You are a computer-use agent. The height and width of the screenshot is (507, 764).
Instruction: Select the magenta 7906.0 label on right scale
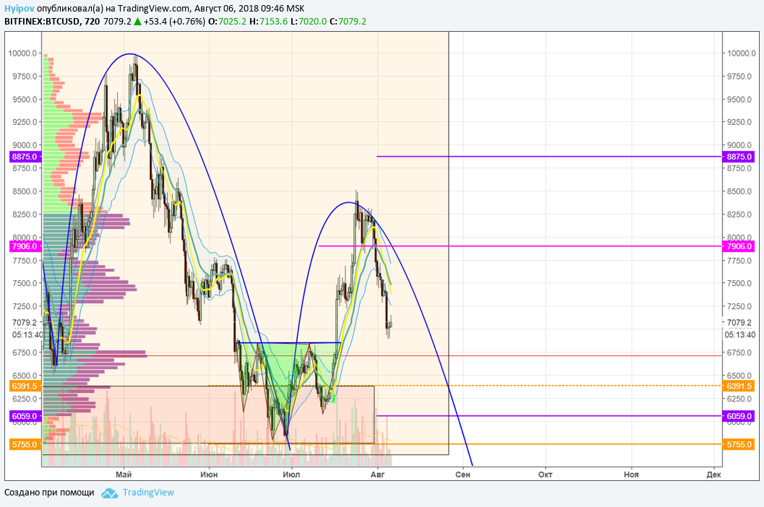[739, 246]
